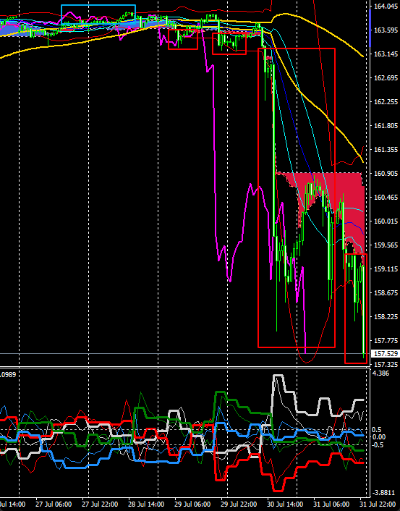
Task: Click the -3.8811 indicator scale minimum label
Action: point(383,493)
